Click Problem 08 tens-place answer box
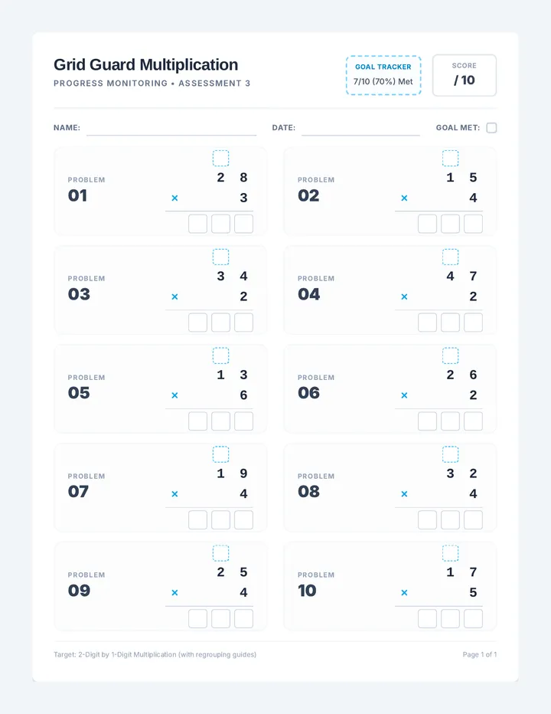The image size is (551, 714). click(451, 519)
